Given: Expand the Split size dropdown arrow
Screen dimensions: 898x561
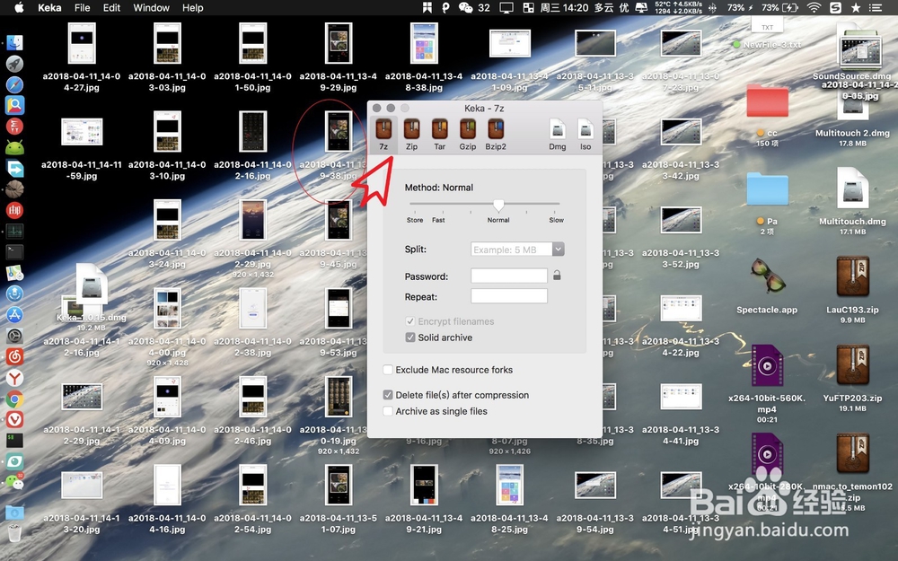Looking at the screenshot, I should tap(559, 249).
